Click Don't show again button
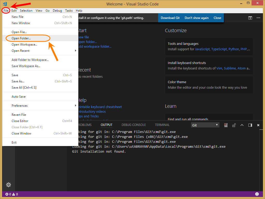This screenshot has height=199, width=265. [197, 18]
